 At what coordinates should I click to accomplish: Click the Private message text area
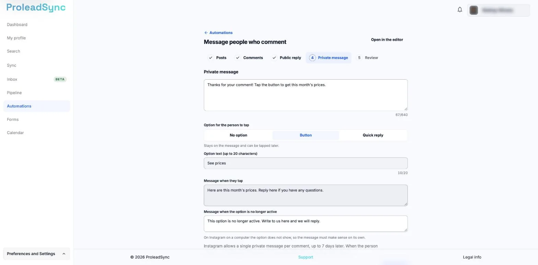pos(306,95)
